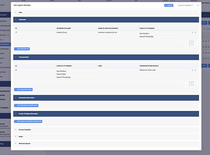Go to next page in Transportation table

pos(196,84)
